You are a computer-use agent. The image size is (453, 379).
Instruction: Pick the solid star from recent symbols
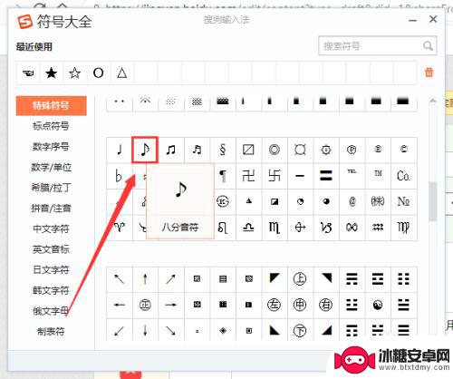52,73
